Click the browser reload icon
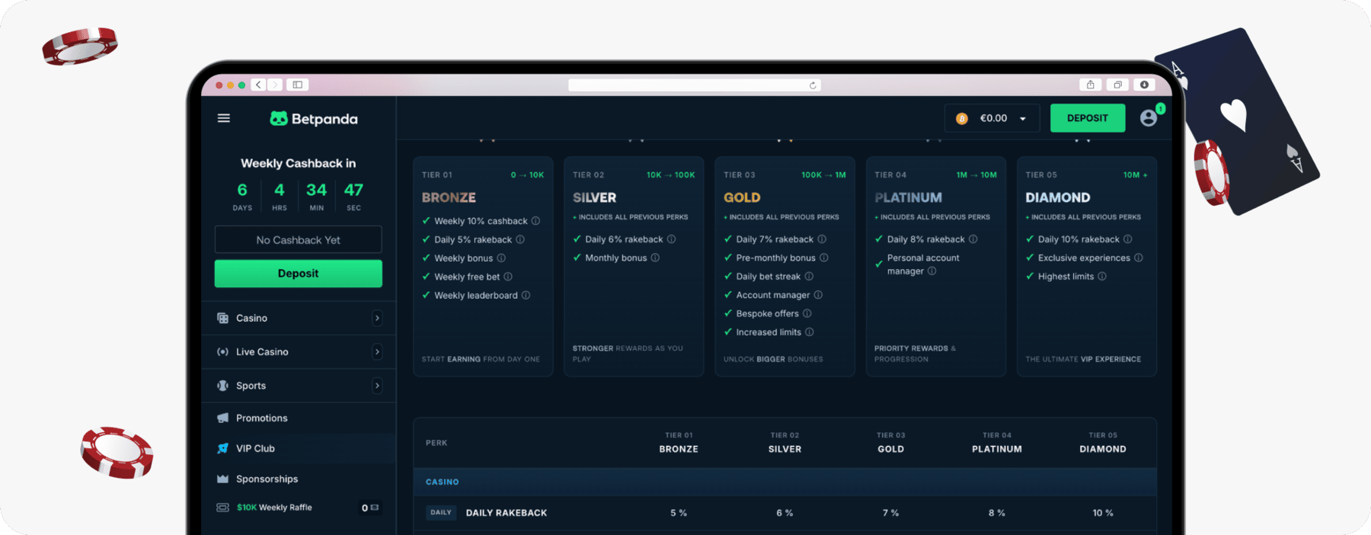1371x535 pixels. [x=813, y=85]
